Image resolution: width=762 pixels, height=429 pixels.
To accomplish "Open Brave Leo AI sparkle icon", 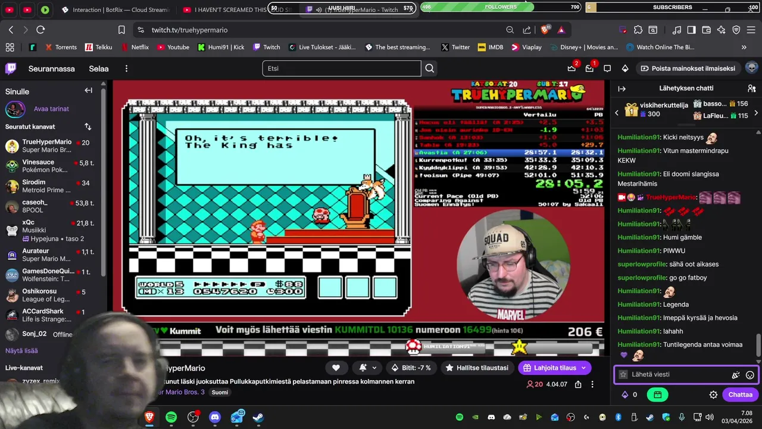I will click(722, 30).
